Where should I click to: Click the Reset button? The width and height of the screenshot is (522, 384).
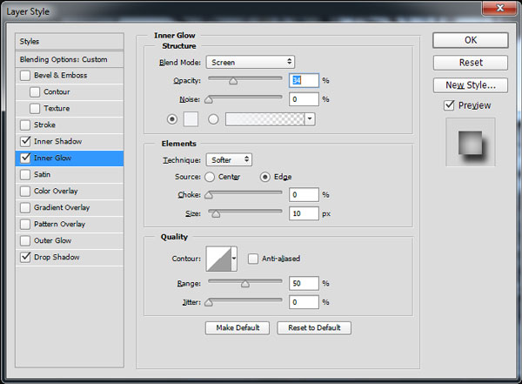click(x=471, y=63)
